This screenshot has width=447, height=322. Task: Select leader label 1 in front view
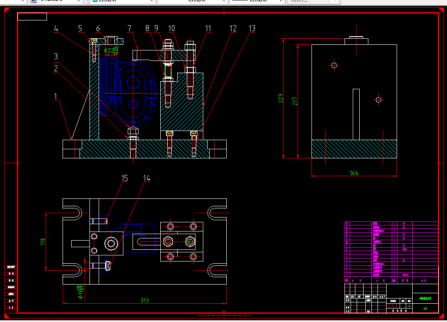point(56,97)
